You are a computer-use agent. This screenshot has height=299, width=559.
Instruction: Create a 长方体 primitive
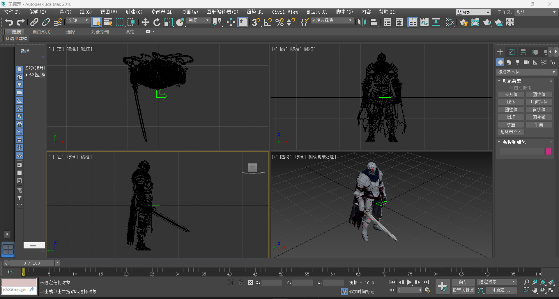[x=511, y=94]
